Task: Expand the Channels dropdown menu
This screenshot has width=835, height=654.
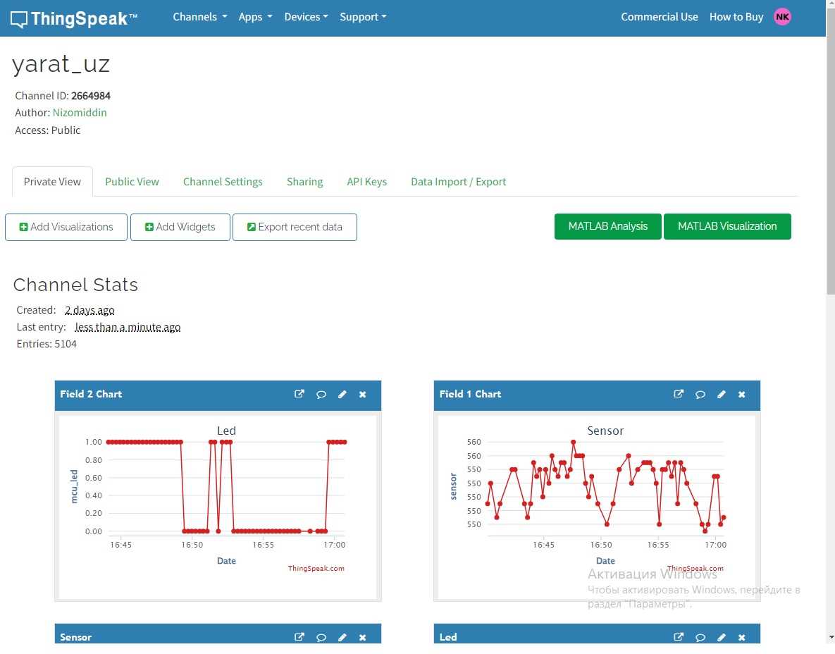Action: (x=200, y=17)
